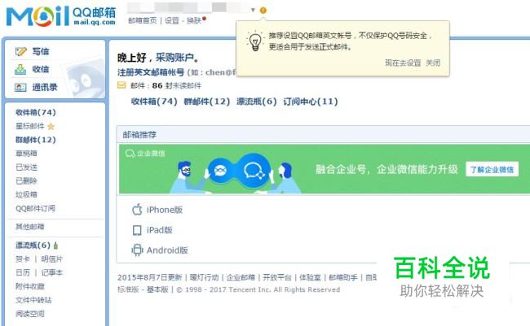Click the 企业微信 logo in banner
The height and width of the screenshot is (326, 530).
click(x=145, y=154)
